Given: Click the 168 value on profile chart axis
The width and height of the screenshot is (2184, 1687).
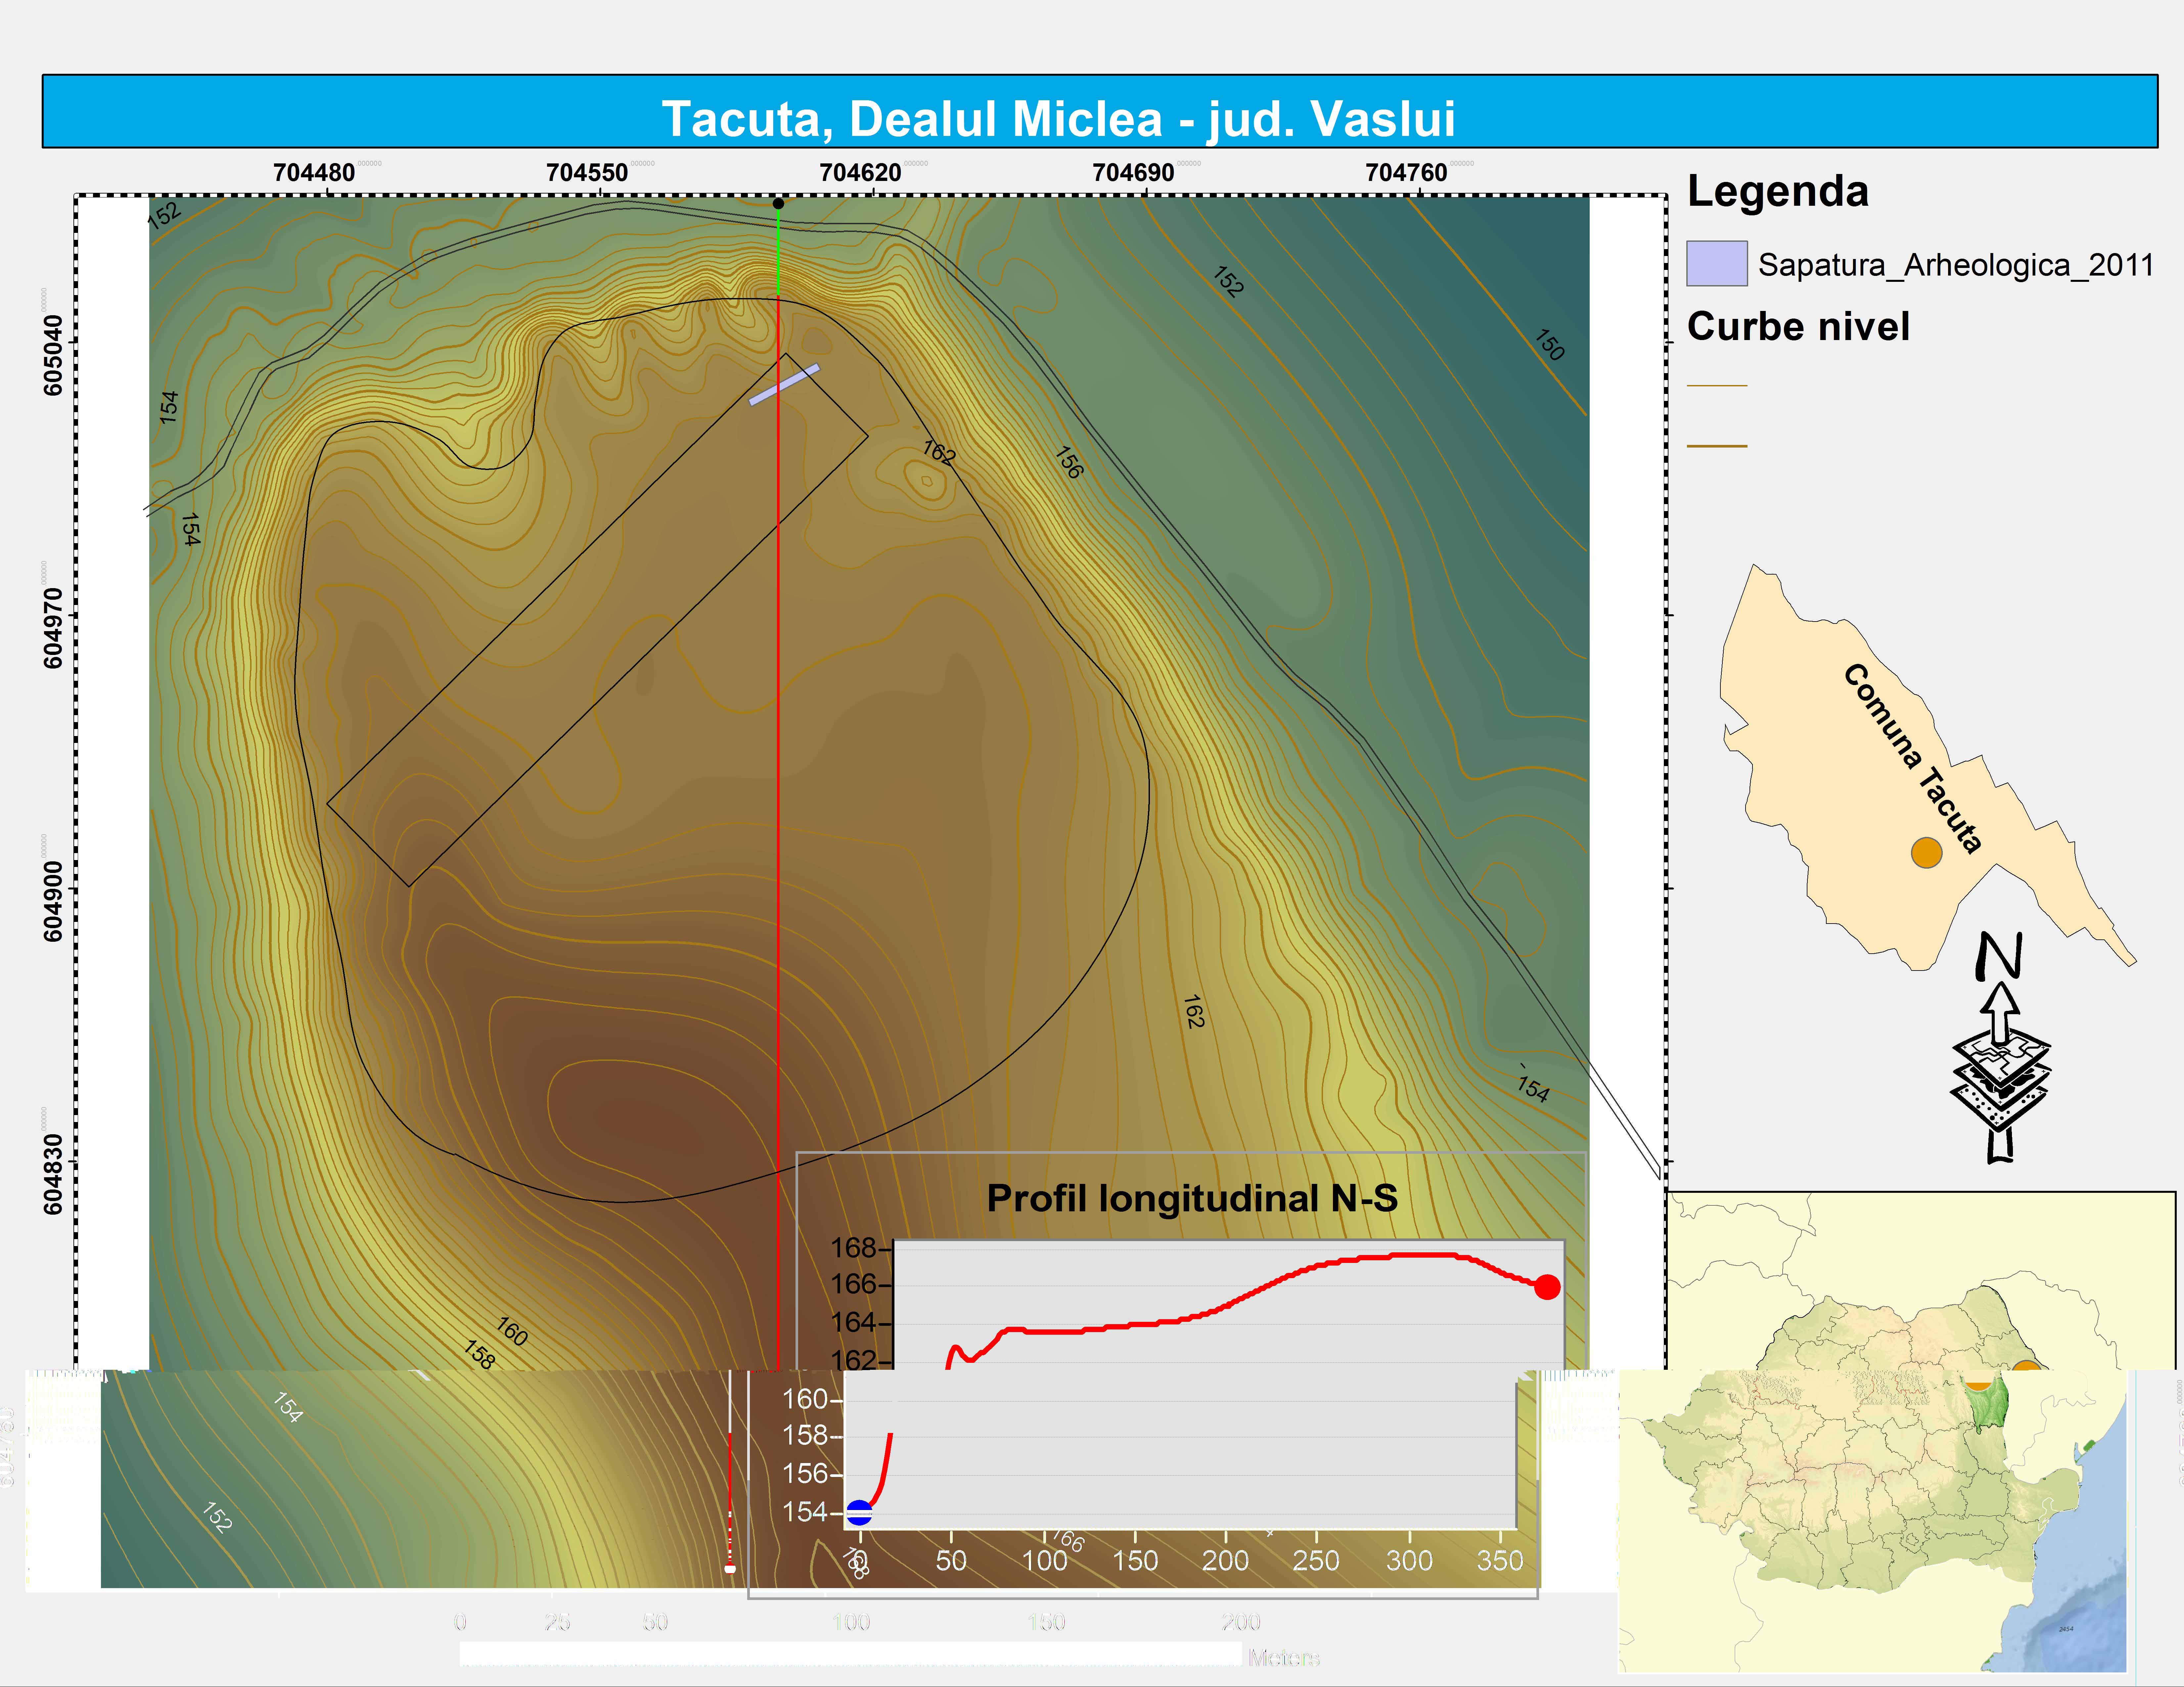Looking at the screenshot, I should pos(852,1247).
